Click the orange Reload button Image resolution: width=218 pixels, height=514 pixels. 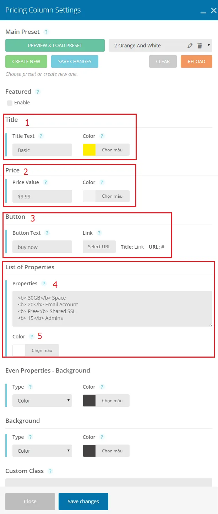click(x=196, y=62)
